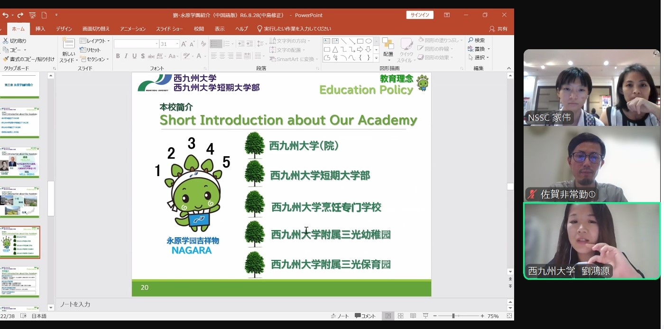Viewport: 664px width, 329px height.
Task: Click the 書式のコピー/貼り付け format painter
Action: [x=28, y=59]
